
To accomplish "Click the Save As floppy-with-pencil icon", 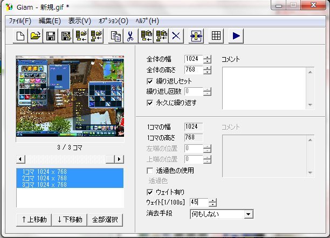I will click(66, 36).
